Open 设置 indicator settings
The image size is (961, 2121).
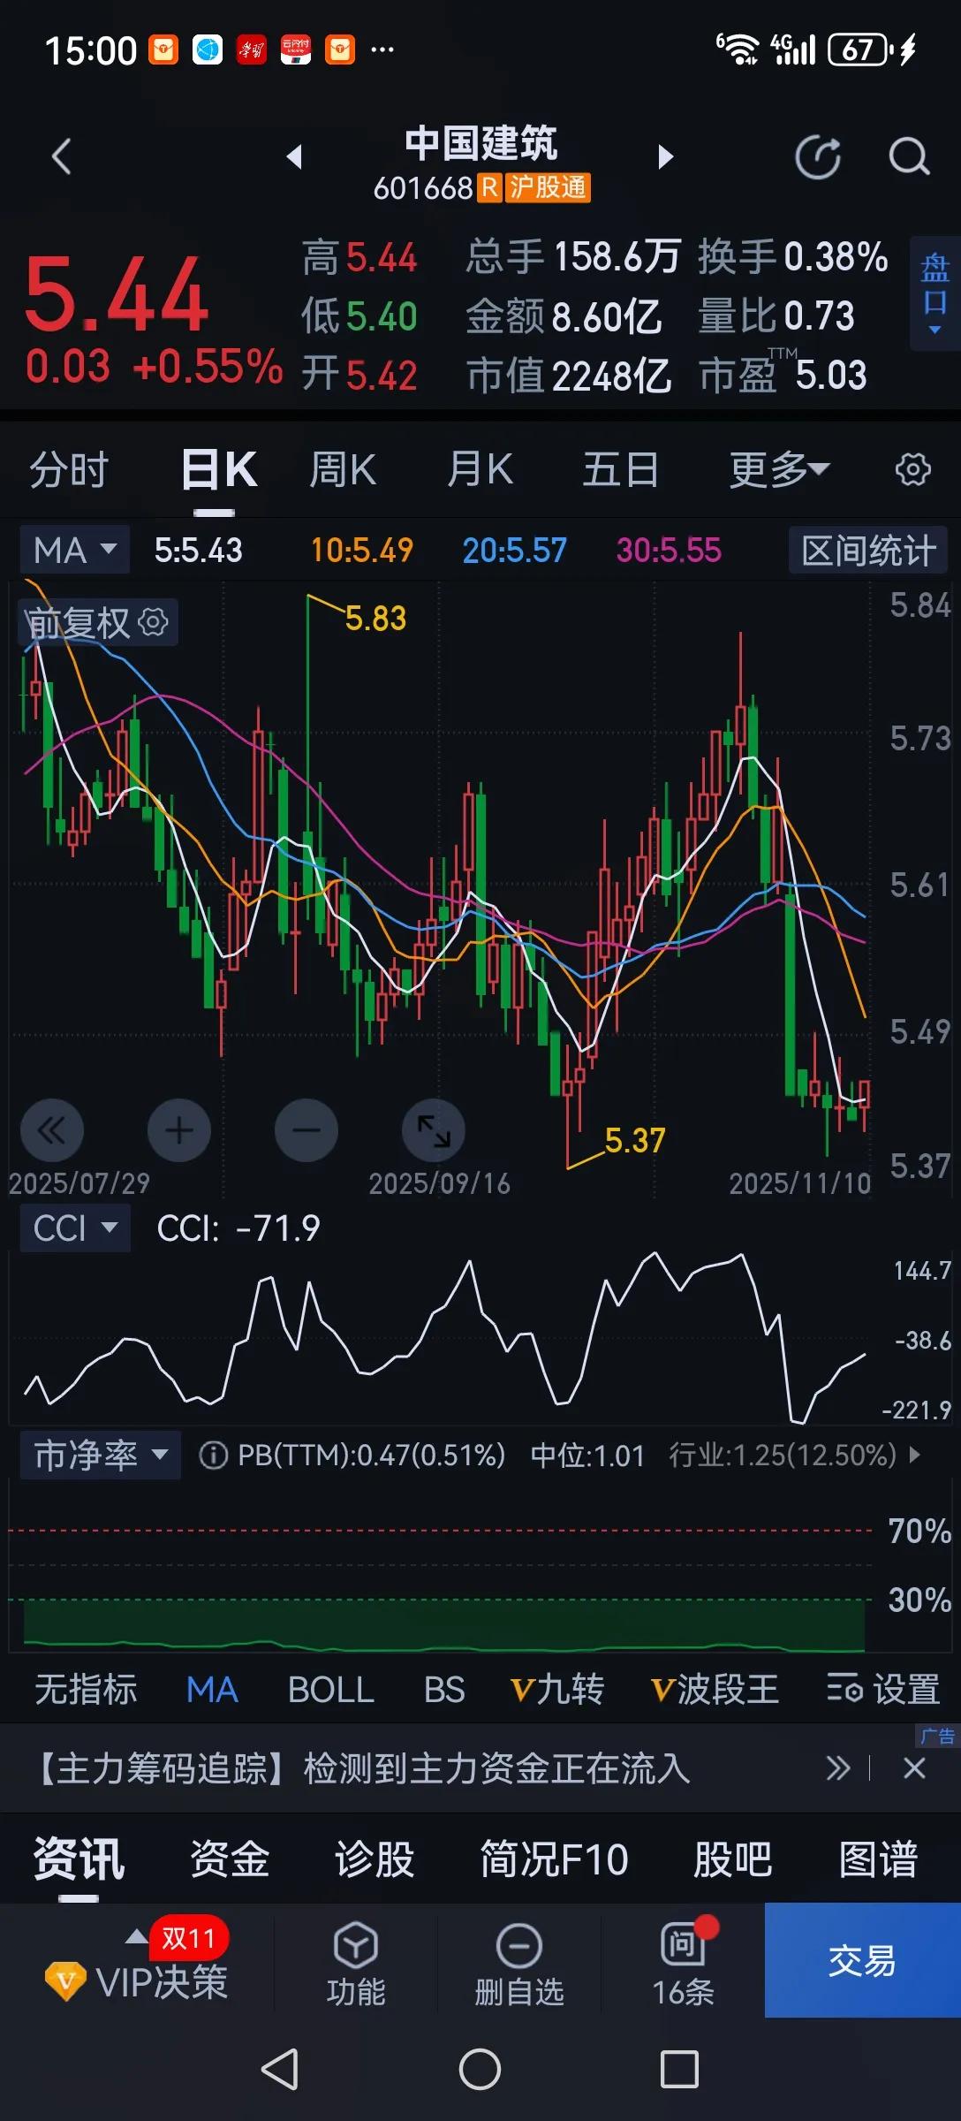click(x=883, y=1689)
